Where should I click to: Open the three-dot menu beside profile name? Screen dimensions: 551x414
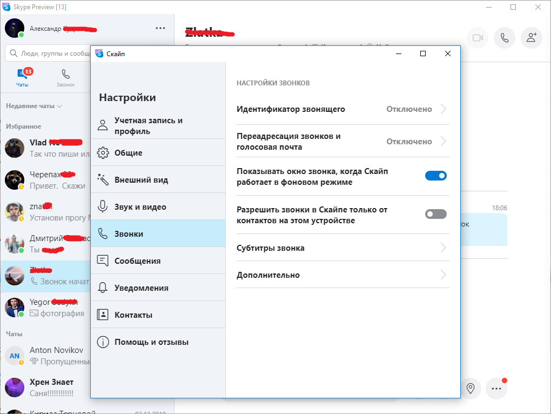160,28
